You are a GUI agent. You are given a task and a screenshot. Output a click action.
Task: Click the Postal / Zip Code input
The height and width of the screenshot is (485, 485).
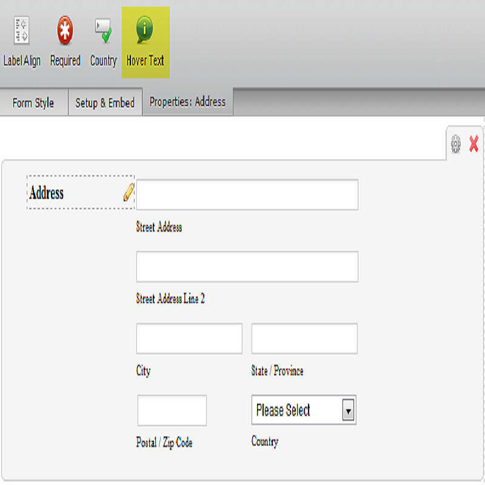tap(172, 410)
